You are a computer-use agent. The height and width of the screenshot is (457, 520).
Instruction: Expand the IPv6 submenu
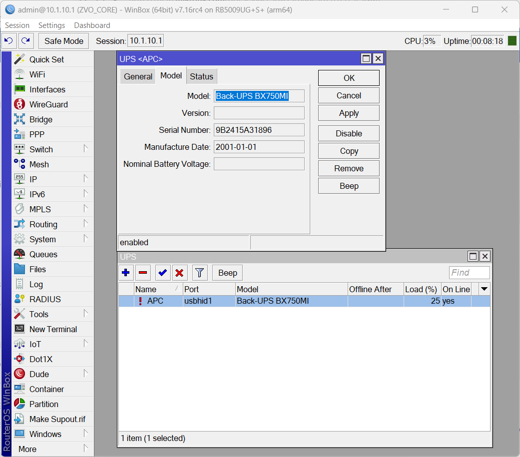(85, 194)
